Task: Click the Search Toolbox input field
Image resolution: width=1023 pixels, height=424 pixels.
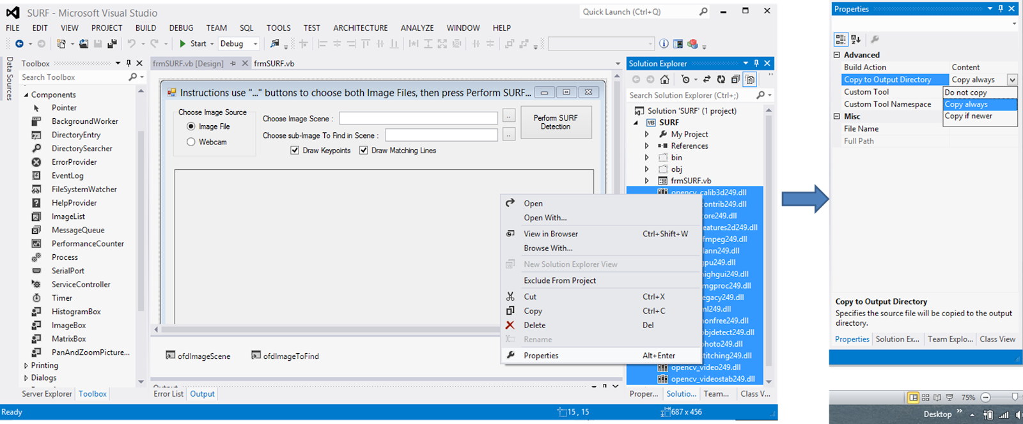Action: point(74,77)
